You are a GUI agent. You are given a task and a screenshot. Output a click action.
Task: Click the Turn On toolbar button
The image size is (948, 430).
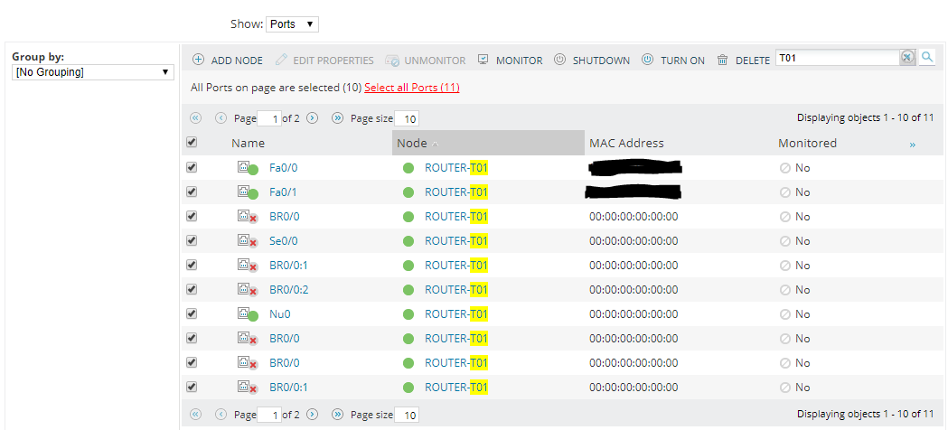click(673, 60)
